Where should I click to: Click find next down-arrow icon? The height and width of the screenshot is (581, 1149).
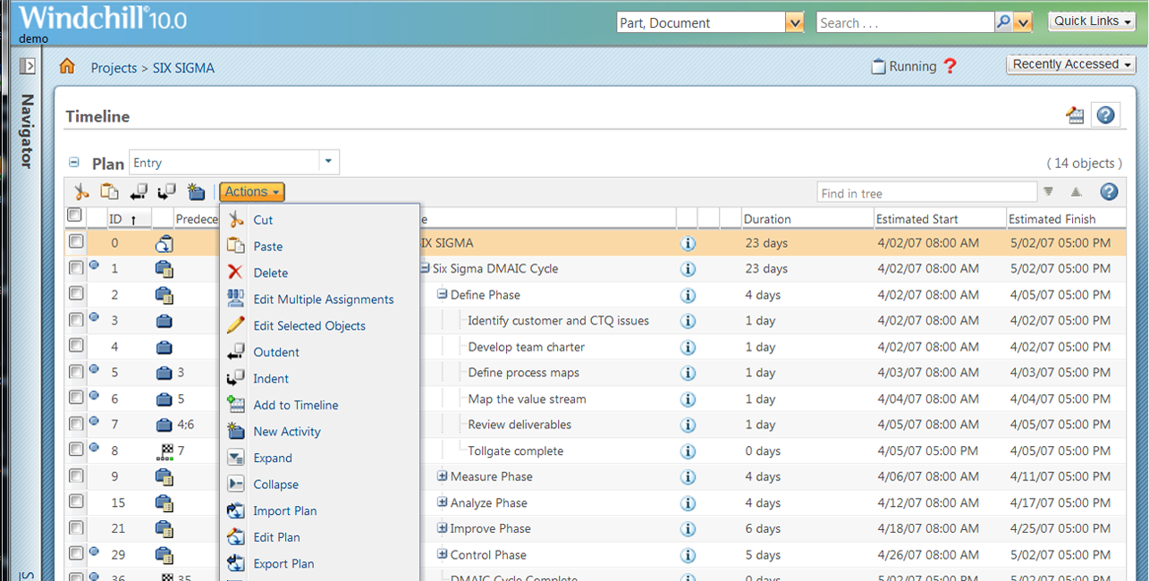[1048, 192]
